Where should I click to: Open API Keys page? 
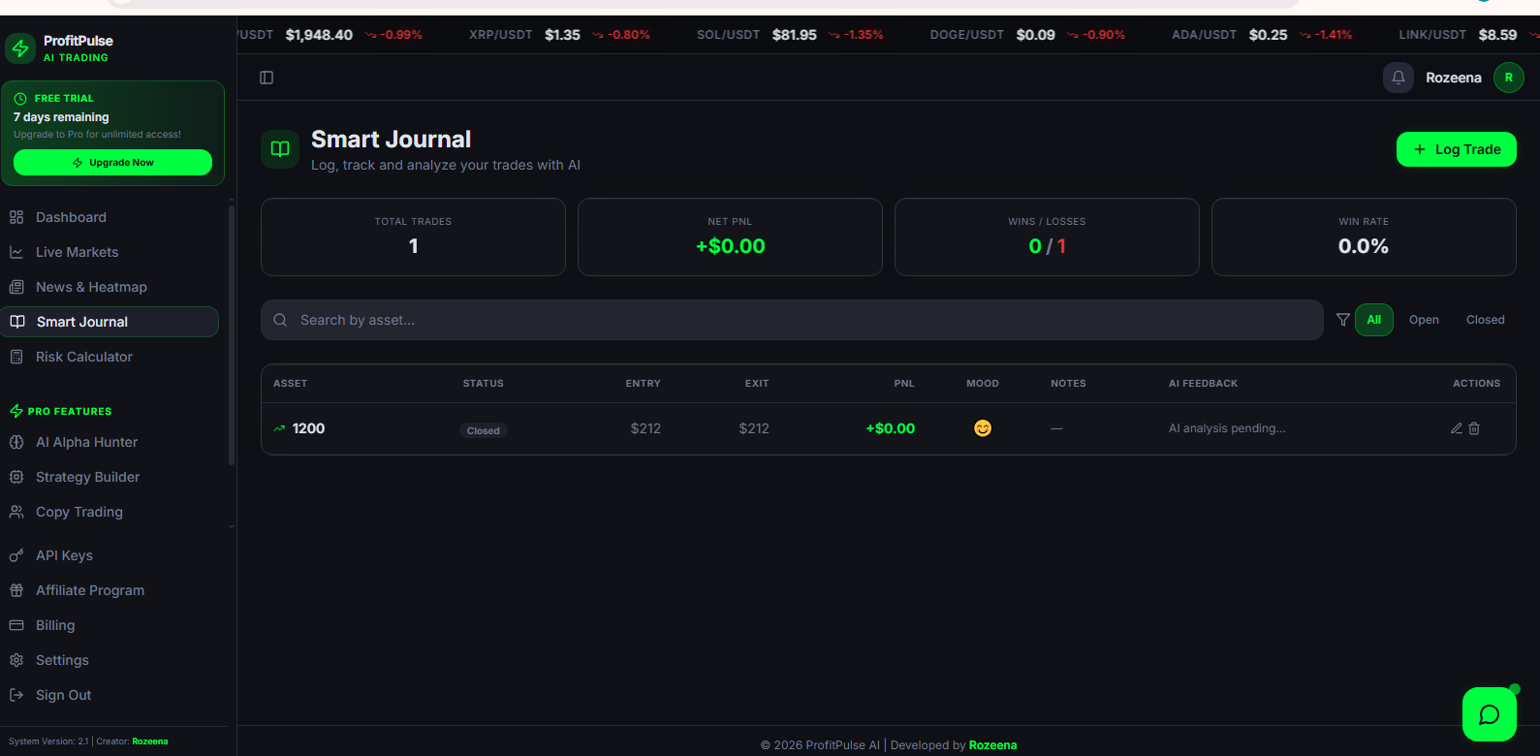pos(110,555)
